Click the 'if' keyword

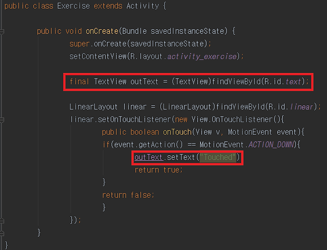tap(106, 145)
